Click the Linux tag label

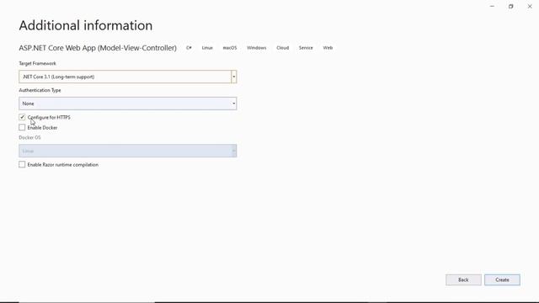207,48
